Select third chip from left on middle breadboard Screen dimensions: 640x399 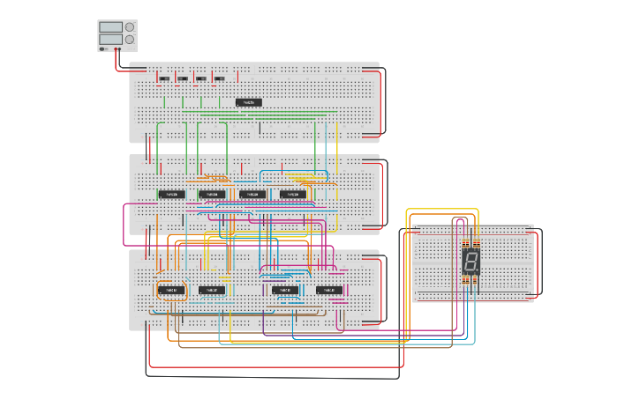pos(252,195)
